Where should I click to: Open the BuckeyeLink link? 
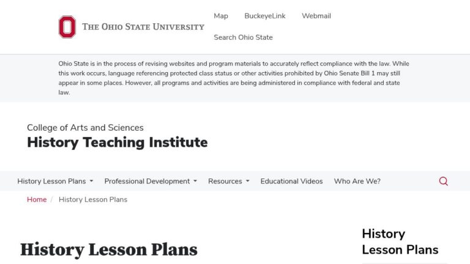pyautogui.click(x=264, y=16)
